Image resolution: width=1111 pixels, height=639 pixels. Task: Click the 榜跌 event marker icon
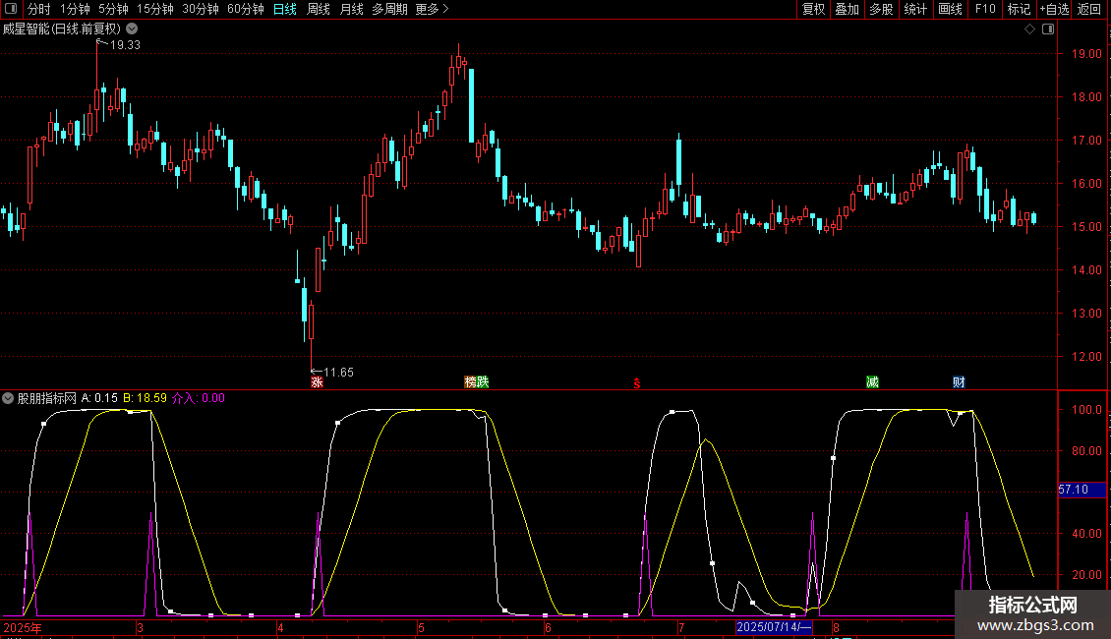(476, 381)
